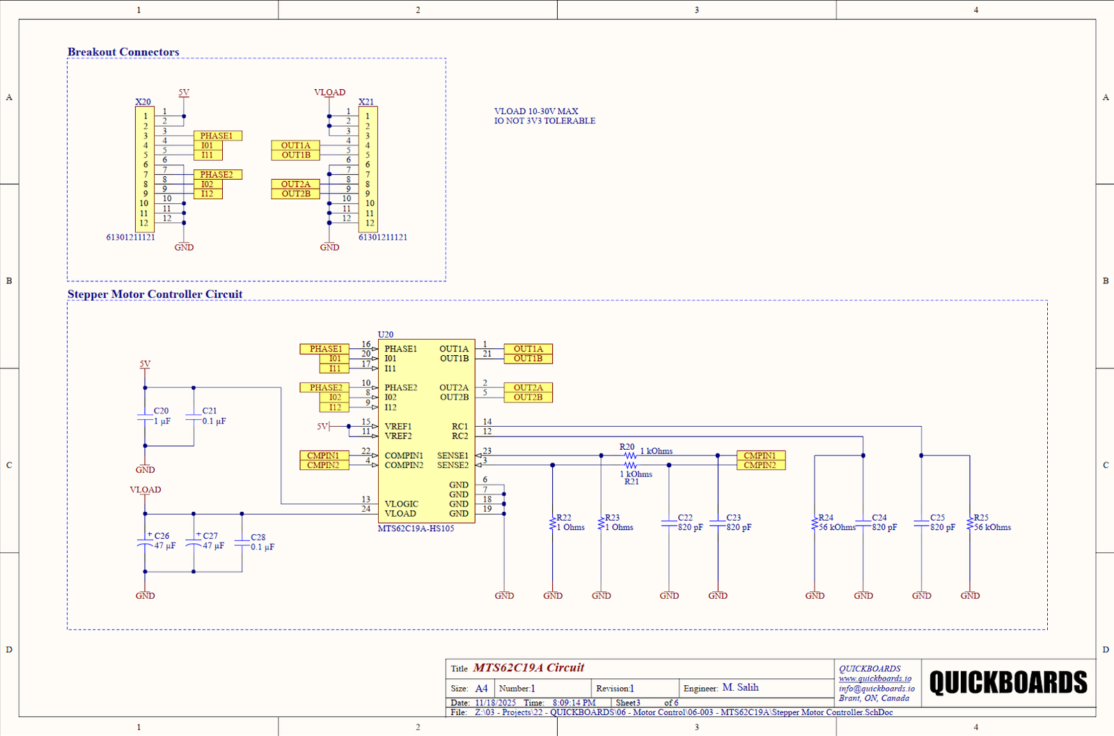Click the X20 connector symbol
Image resolution: width=1114 pixels, height=736 pixels.
point(144,169)
